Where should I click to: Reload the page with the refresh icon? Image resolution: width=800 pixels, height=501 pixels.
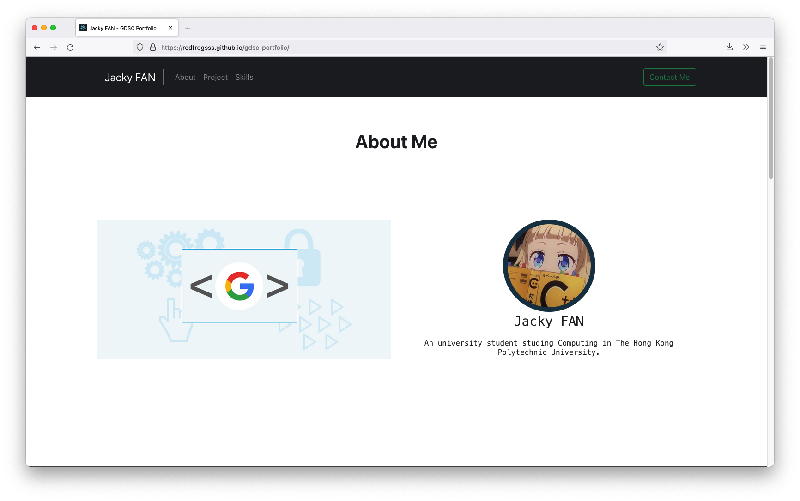[x=70, y=48]
